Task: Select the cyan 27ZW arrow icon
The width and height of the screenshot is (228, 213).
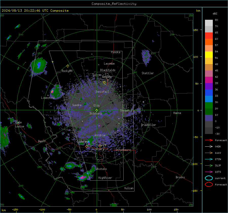Action: click(x=209, y=159)
